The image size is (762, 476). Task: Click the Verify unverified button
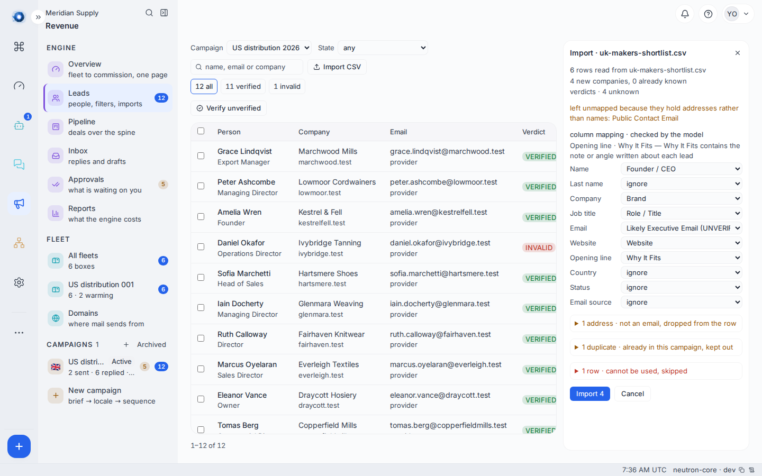pos(229,108)
